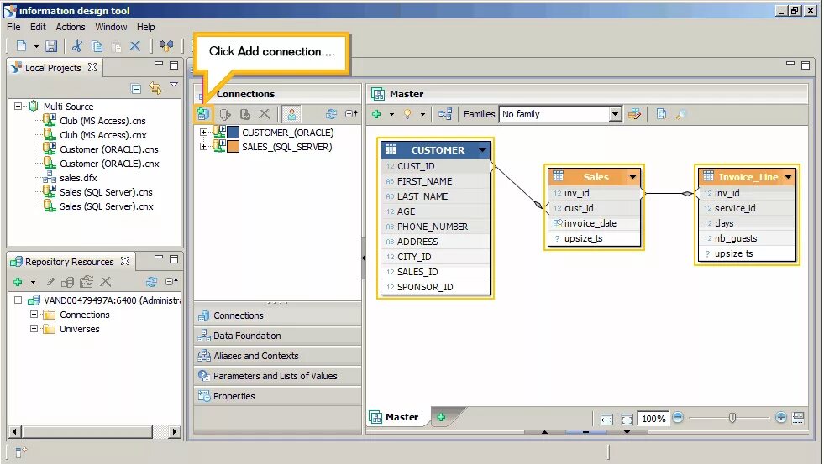
Task: Click the search panel icon in Master toolbar
Action: pos(662,114)
